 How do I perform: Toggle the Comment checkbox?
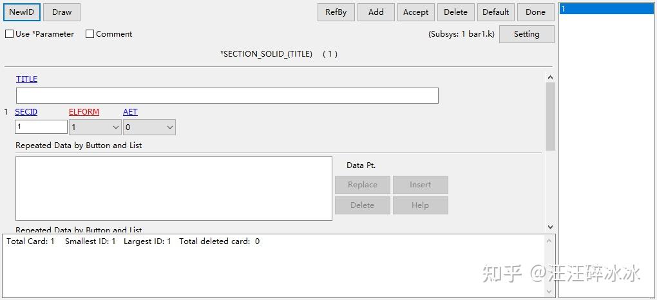tap(90, 34)
